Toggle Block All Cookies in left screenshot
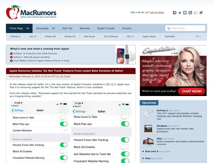 coord(64,151)
